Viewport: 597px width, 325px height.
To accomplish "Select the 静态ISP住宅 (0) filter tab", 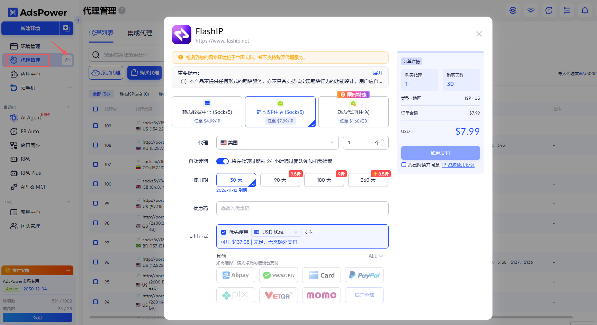I will 134,94.
